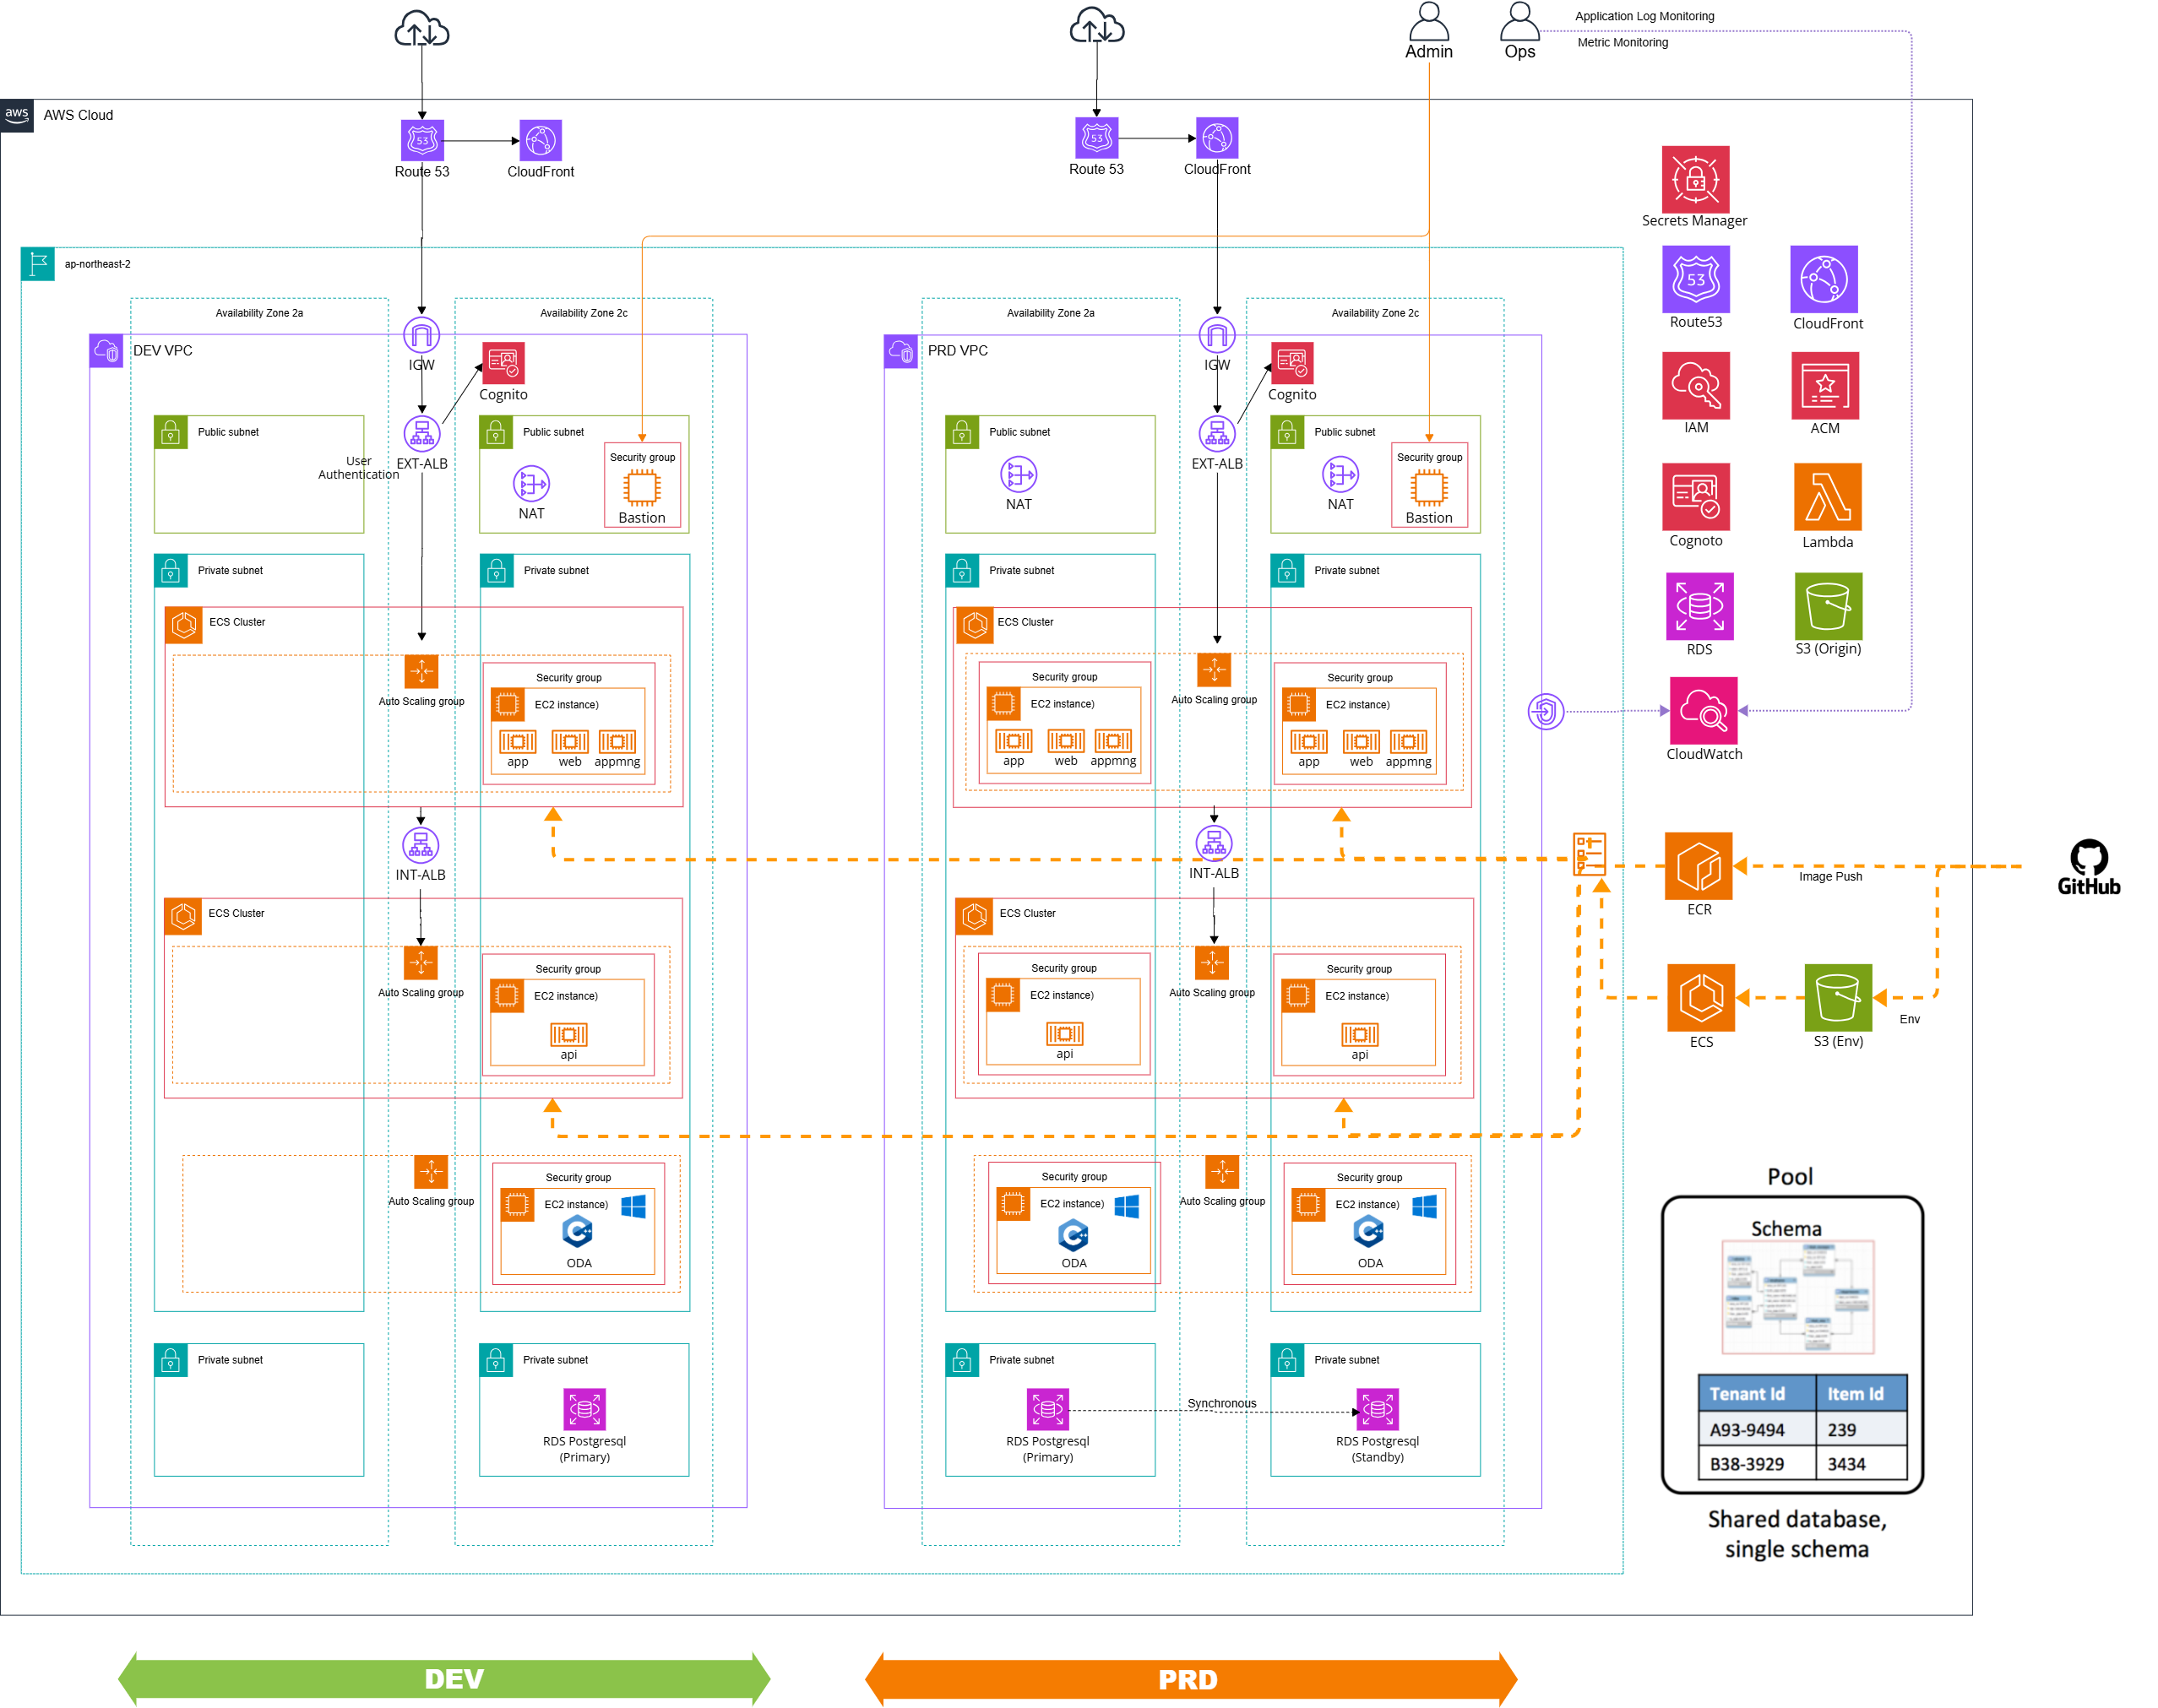Click the Secrets Manager icon
This screenshot has width=2158, height=1708.
(x=1695, y=179)
